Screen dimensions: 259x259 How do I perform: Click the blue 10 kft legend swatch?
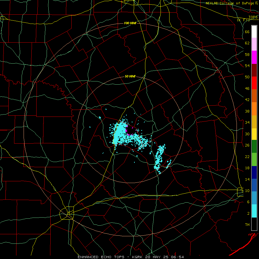(254, 185)
